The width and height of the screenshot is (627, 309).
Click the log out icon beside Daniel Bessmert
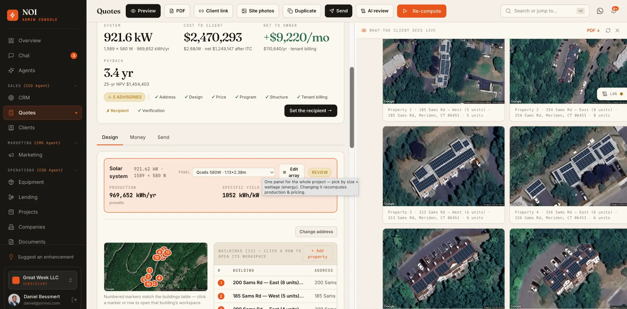click(x=74, y=300)
